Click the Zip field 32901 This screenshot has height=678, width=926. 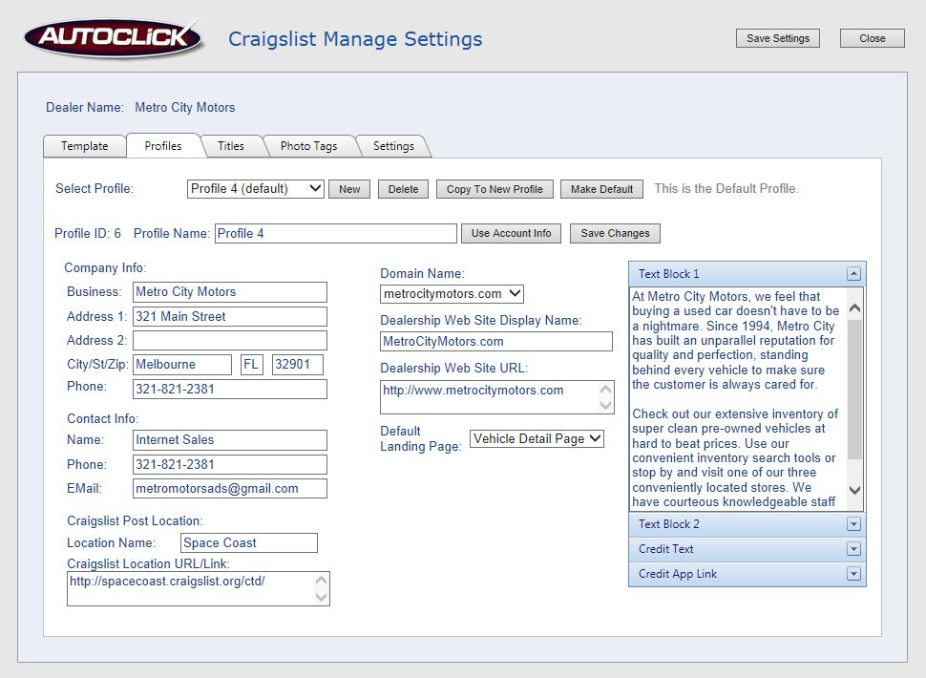(x=298, y=365)
